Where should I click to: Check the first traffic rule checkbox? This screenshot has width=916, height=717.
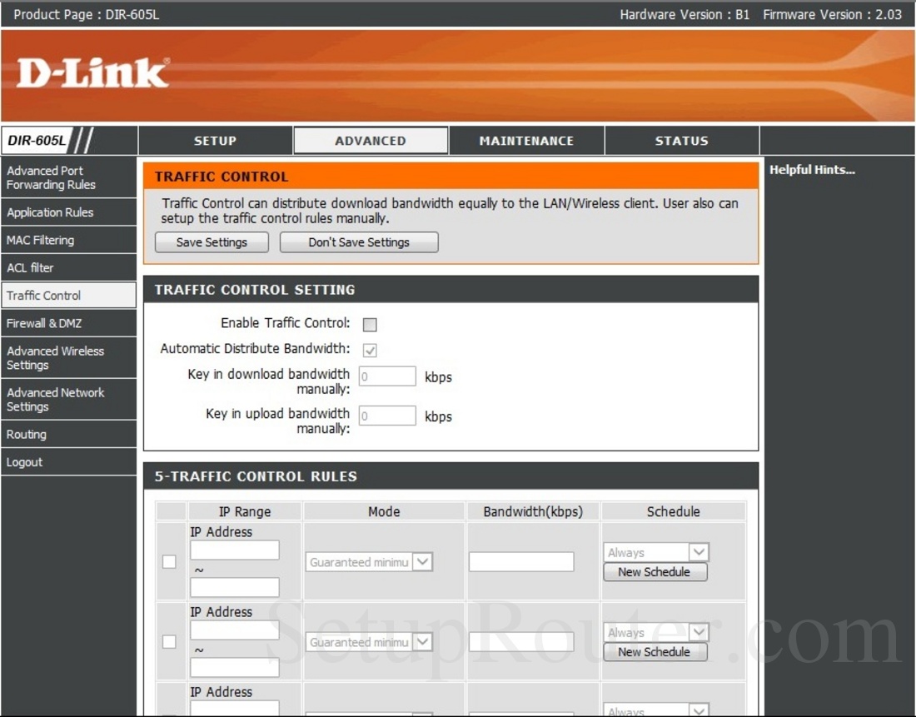click(169, 561)
